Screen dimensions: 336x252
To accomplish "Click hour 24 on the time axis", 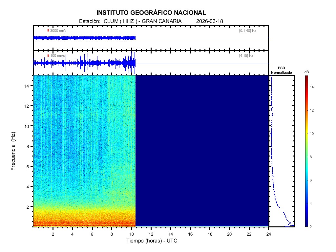I will pos(269,234).
